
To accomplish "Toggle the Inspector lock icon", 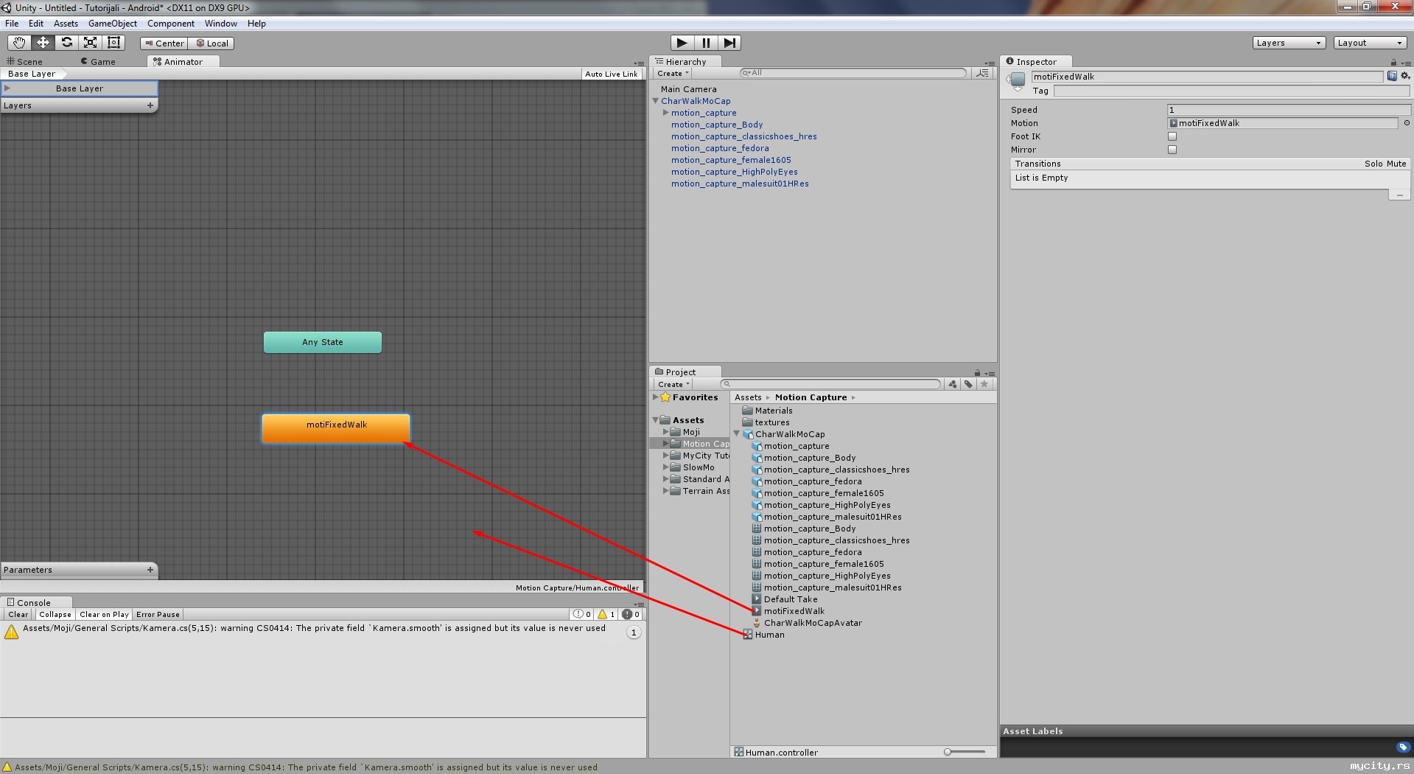I will [x=1393, y=62].
